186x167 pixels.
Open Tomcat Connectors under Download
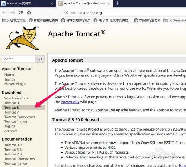tap(20, 117)
